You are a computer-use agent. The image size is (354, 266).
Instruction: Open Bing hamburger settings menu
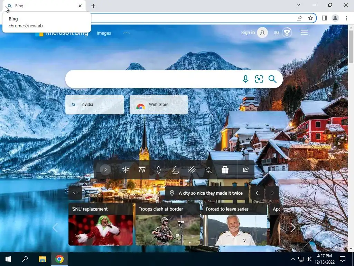pos(304,32)
